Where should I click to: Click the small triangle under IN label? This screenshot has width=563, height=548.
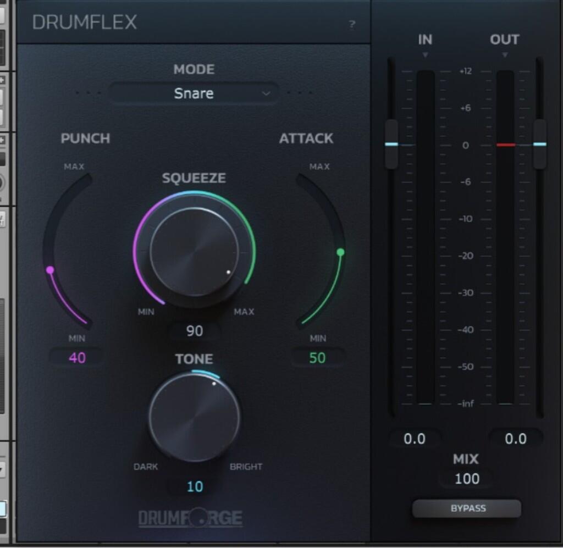click(x=425, y=55)
